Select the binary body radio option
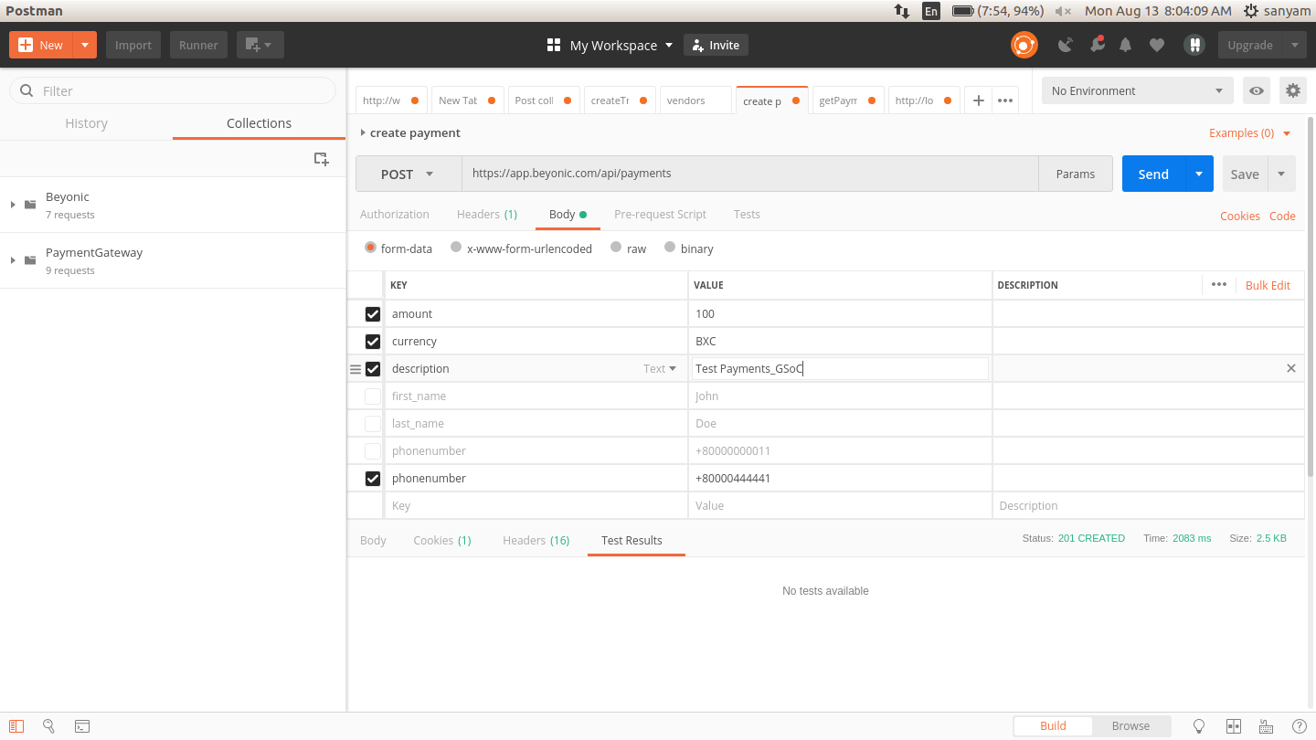The image size is (1316, 740). coord(670,248)
